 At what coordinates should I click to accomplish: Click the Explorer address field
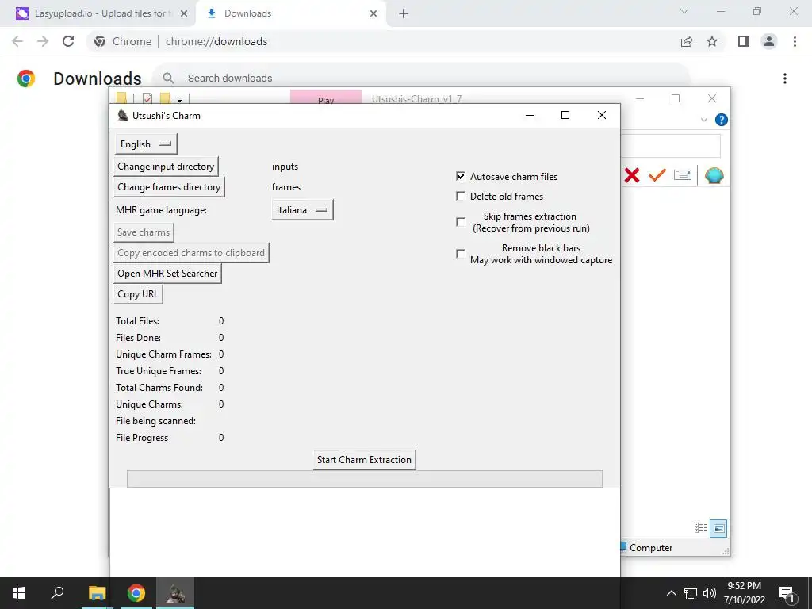(670, 146)
